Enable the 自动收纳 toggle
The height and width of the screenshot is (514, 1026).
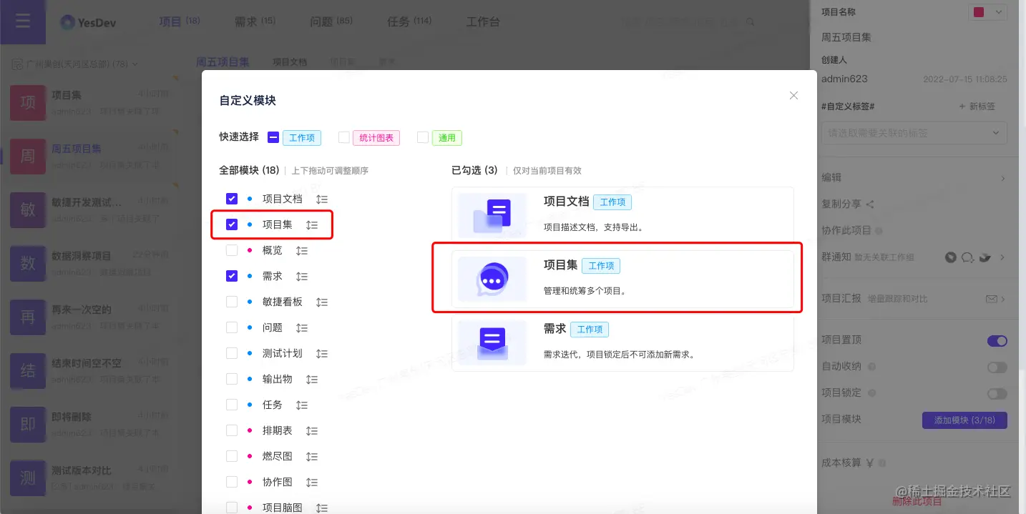click(997, 367)
